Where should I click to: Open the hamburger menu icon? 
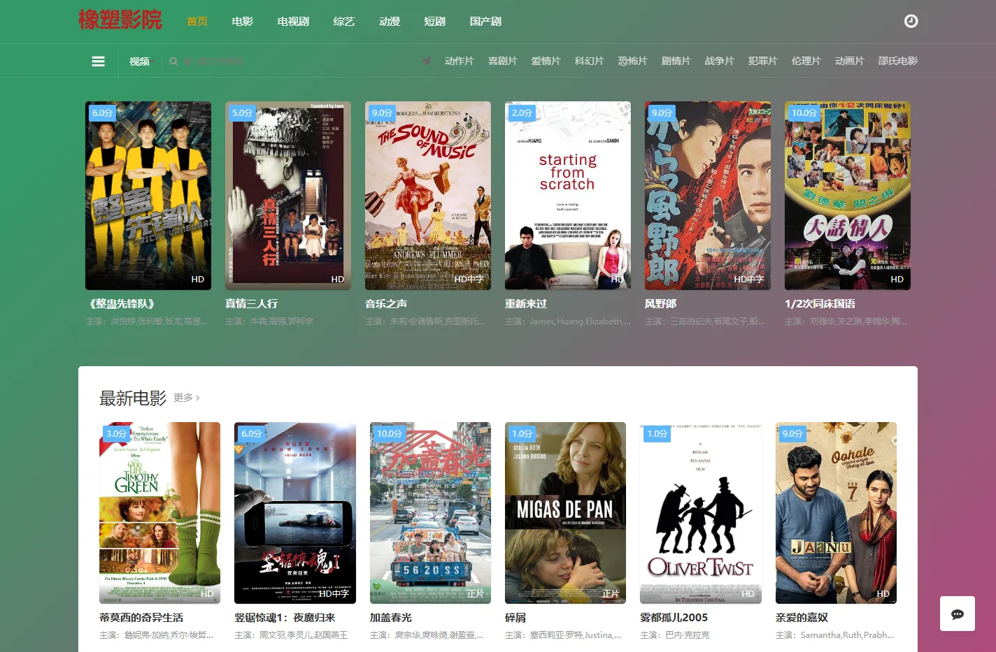pyautogui.click(x=99, y=61)
